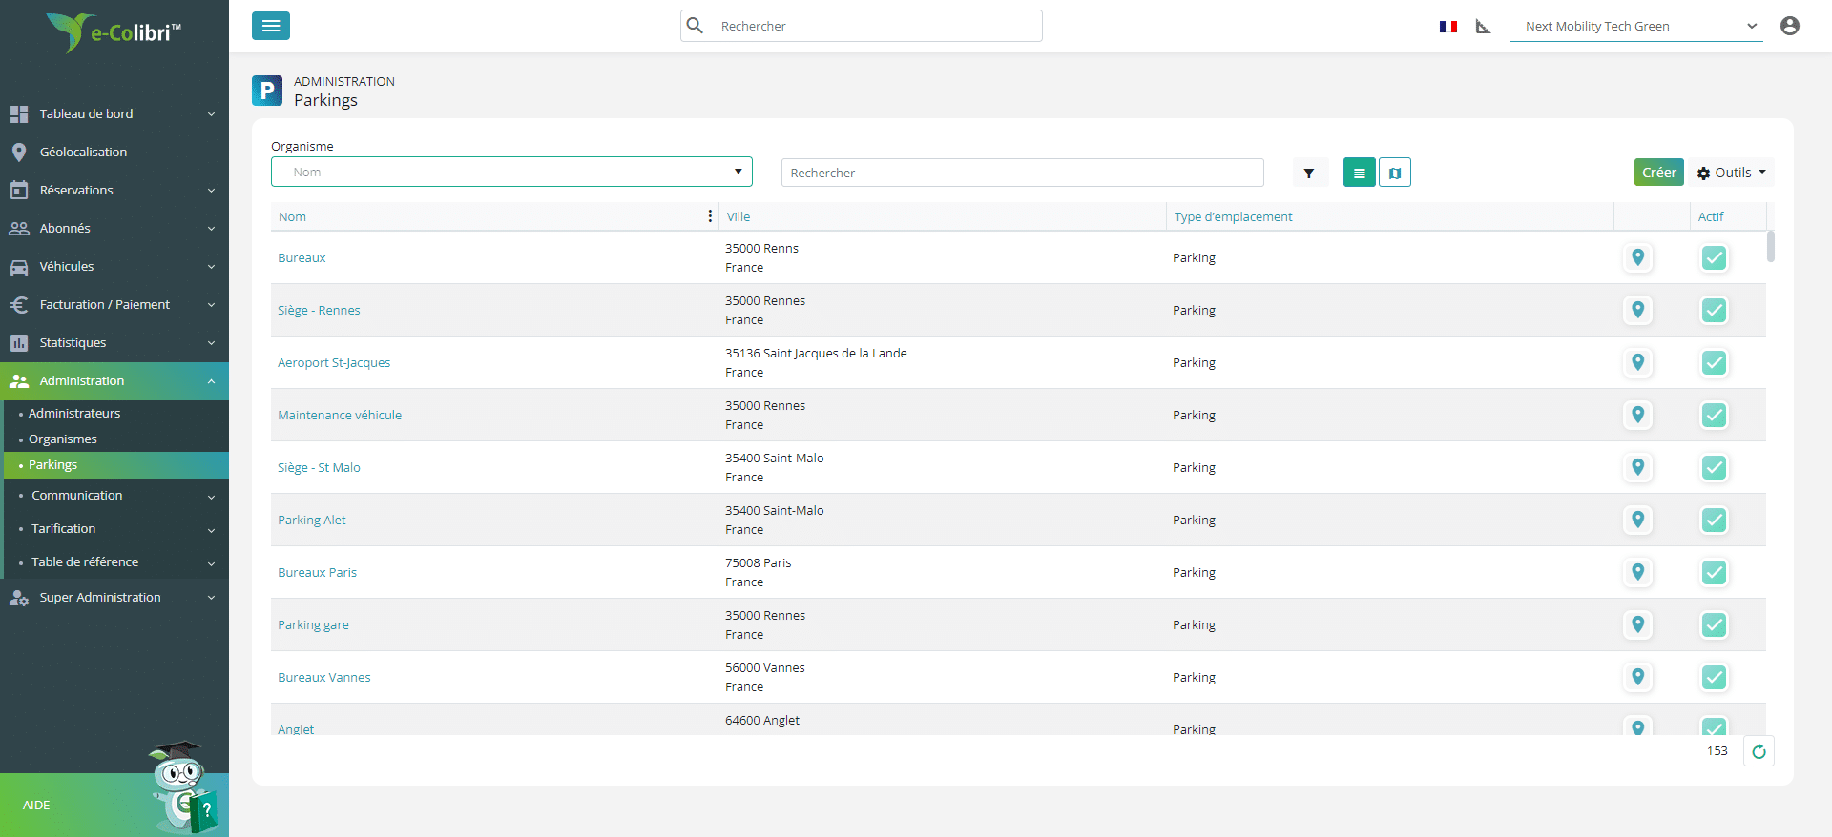
Task: Open the Next Mobility Tech Green organization selector
Action: coord(1636,27)
